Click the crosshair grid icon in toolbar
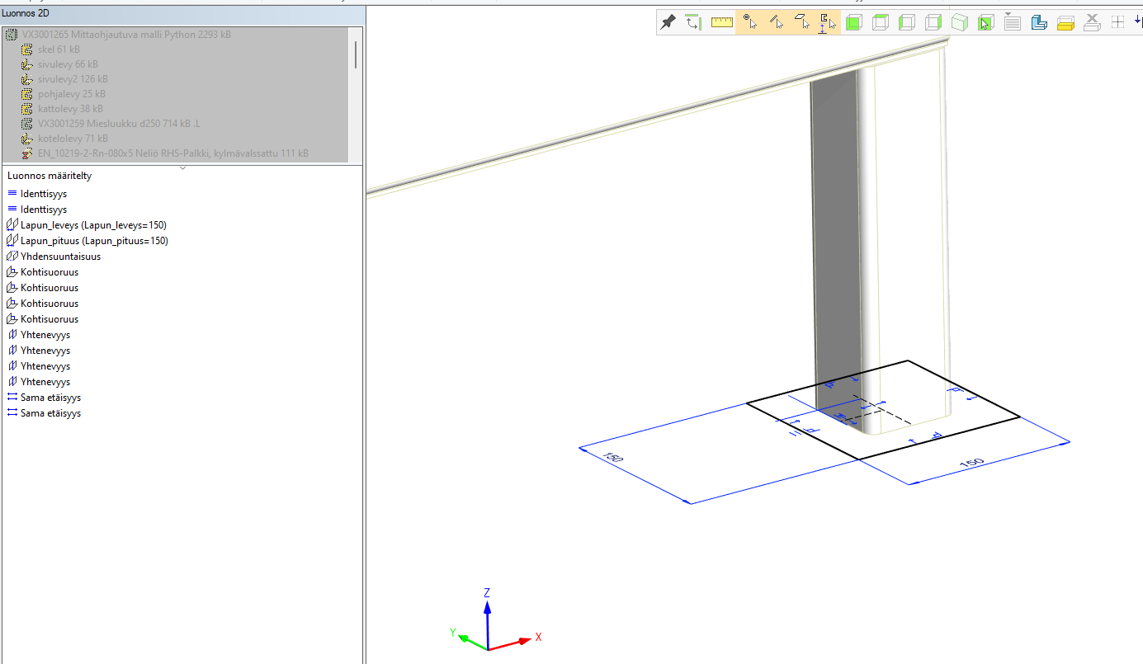Viewport: 1143px width, 664px height. click(x=1117, y=22)
